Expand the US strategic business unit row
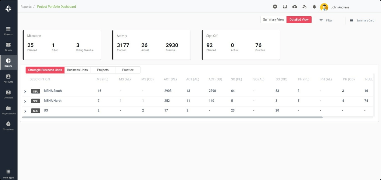Viewport: 381px width, 180px height. pos(25,111)
